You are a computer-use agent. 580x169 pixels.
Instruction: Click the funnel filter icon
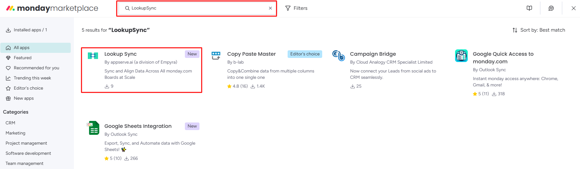288,8
